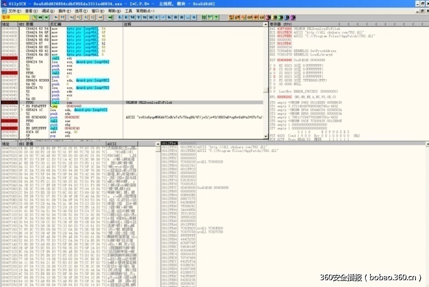Click the Open file toolbar icon
The width and height of the screenshot is (429, 287).
pos(34,17)
